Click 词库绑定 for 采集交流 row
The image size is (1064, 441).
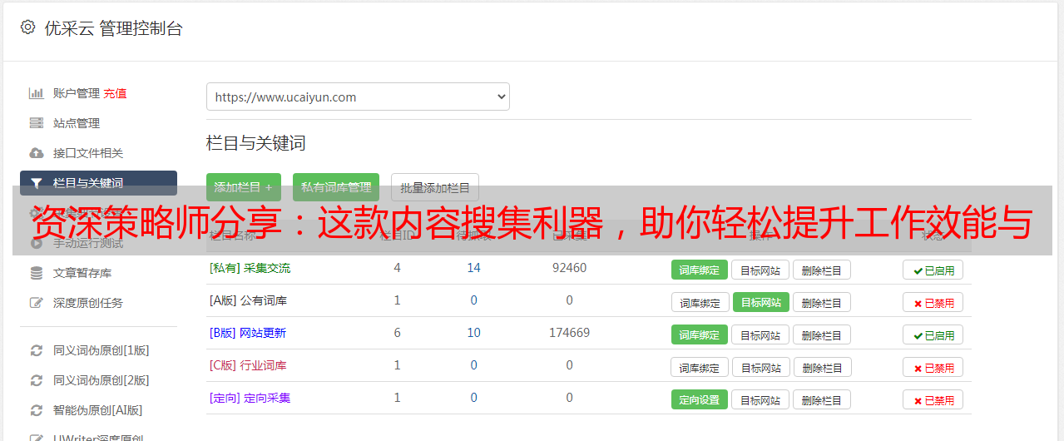click(700, 270)
